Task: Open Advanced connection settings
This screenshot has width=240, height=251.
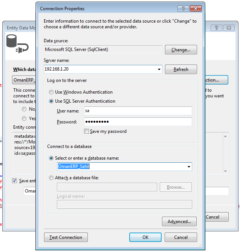Action: tap(179, 222)
